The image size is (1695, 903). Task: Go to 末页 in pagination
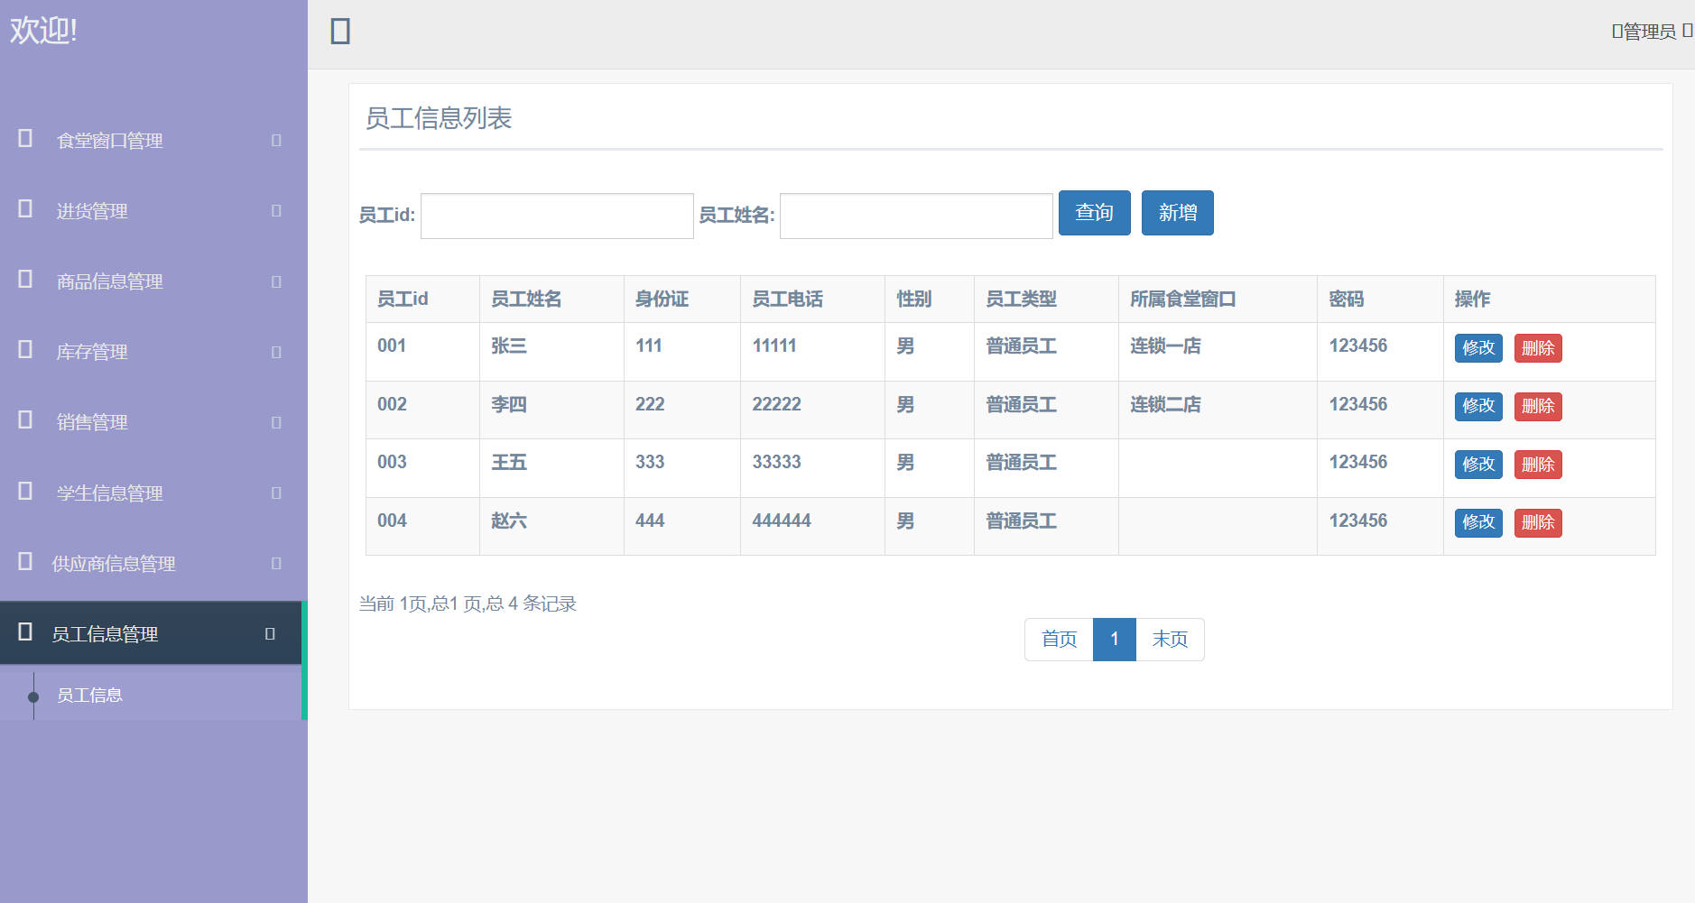coord(1170,639)
